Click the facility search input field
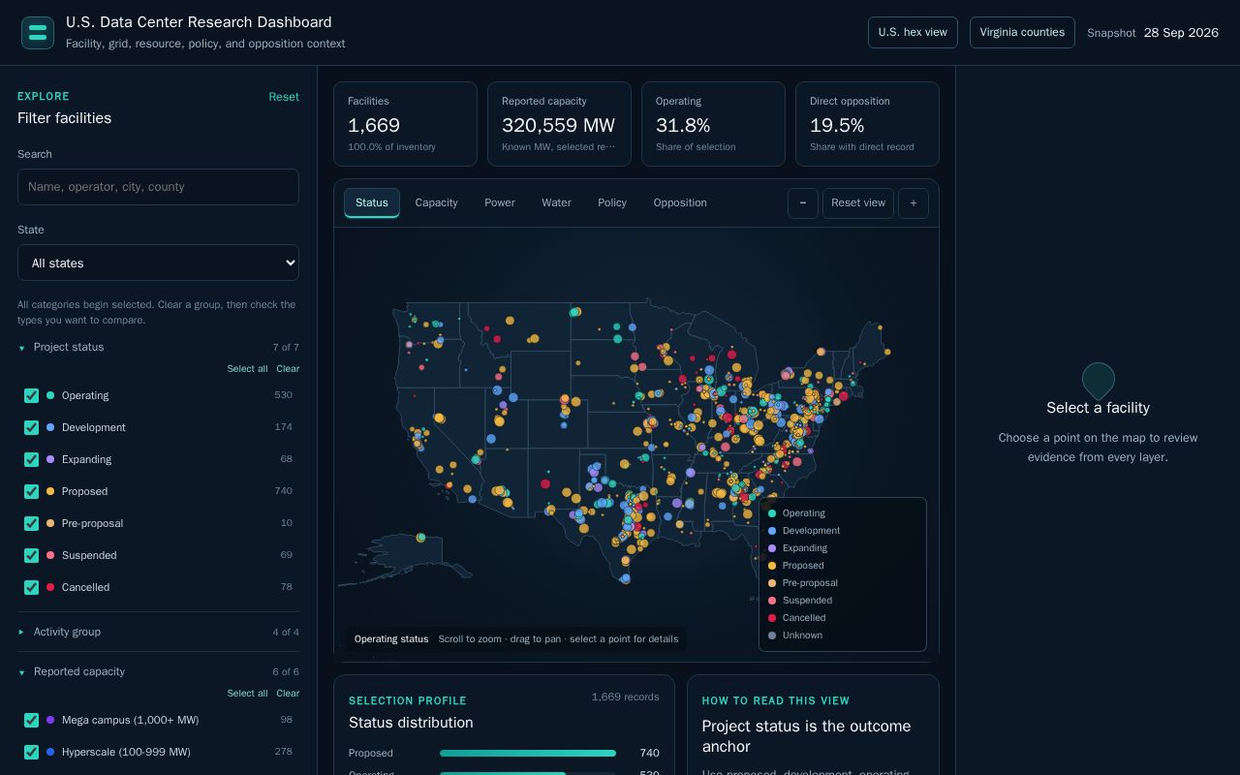 click(x=158, y=187)
